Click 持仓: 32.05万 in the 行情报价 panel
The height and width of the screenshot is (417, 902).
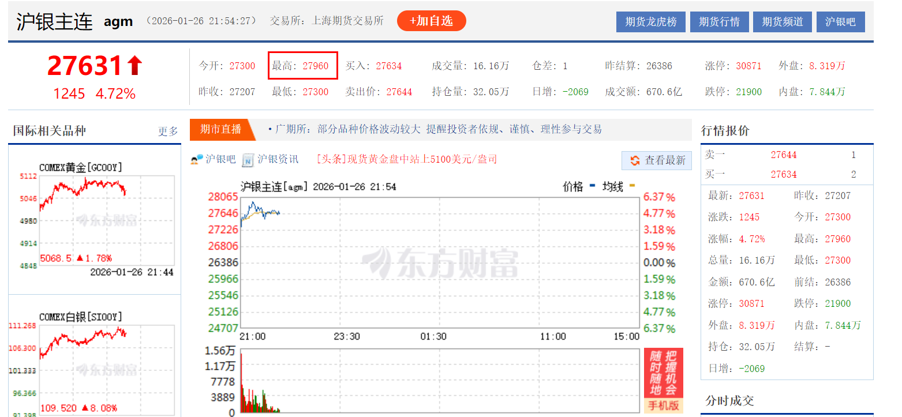(742, 347)
